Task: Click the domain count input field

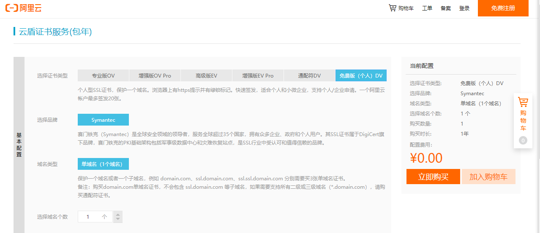Action: pyautogui.click(x=95, y=217)
